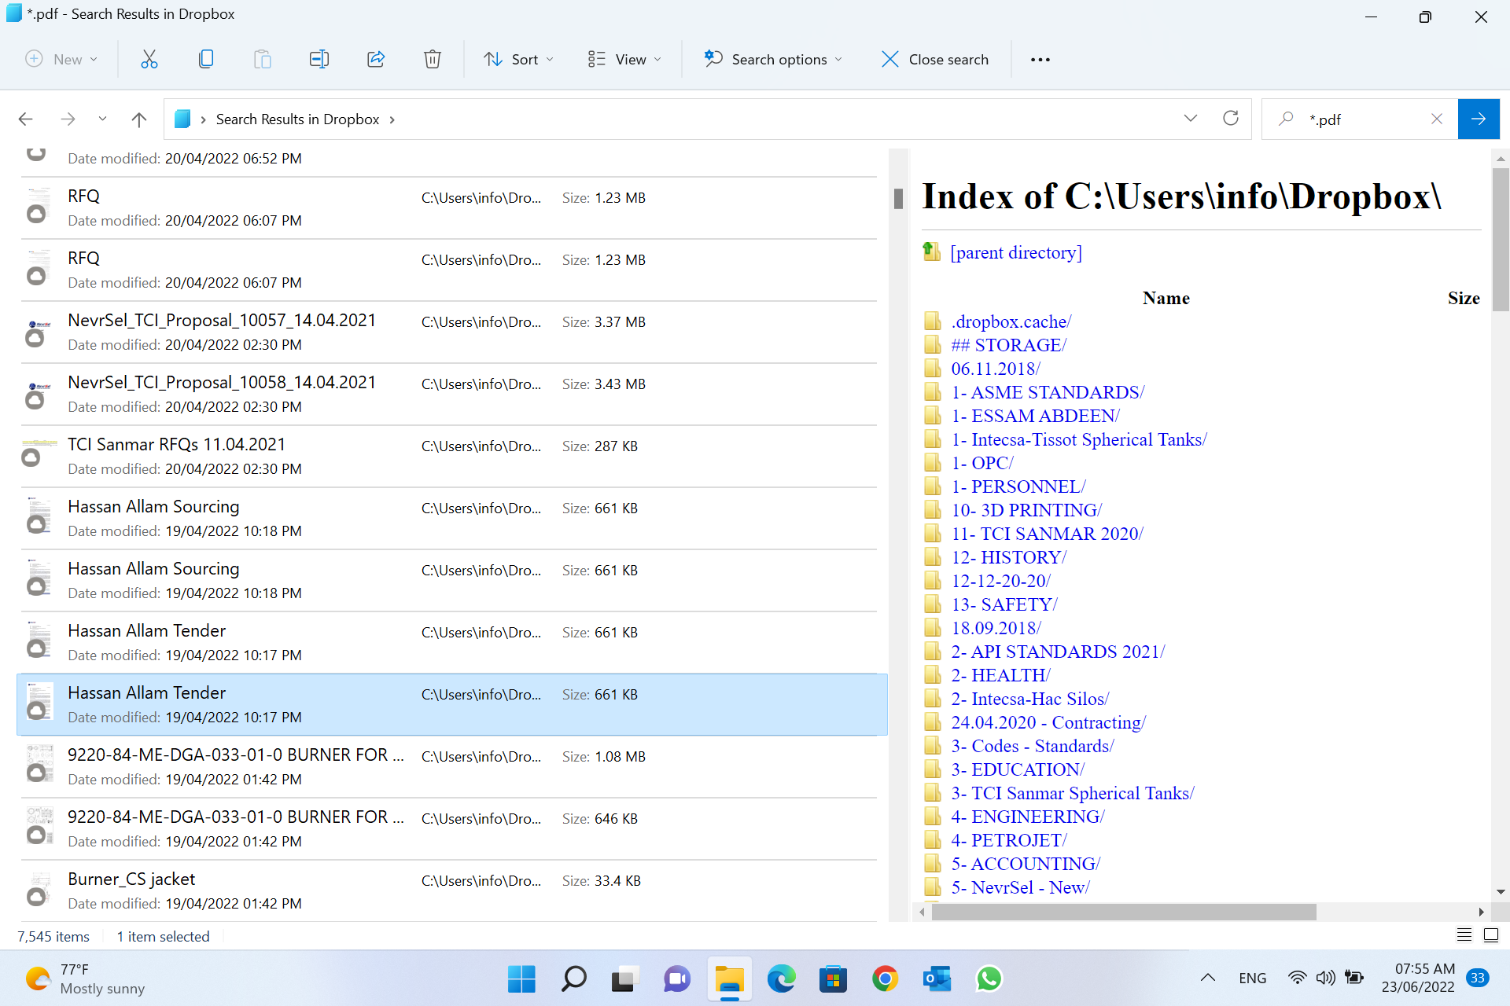The width and height of the screenshot is (1510, 1006).
Task: Go up one folder level
Action: (139, 119)
